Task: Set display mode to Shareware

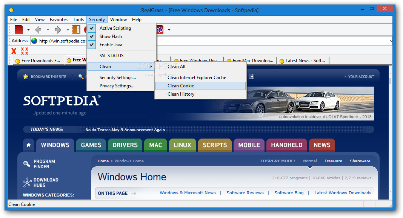Action: pos(360,161)
